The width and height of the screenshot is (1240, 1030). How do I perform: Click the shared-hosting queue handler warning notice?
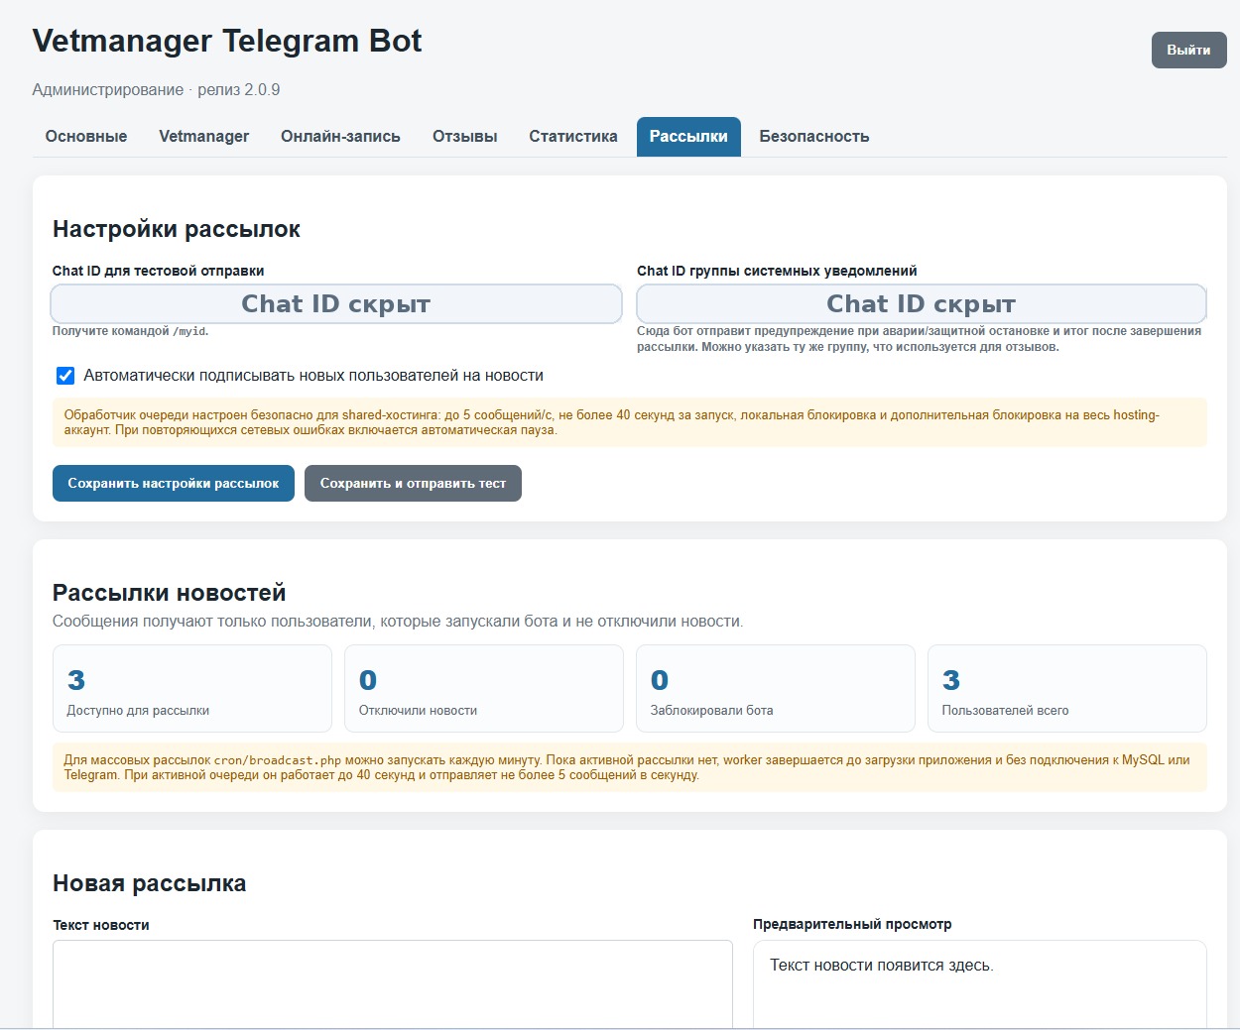point(630,422)
